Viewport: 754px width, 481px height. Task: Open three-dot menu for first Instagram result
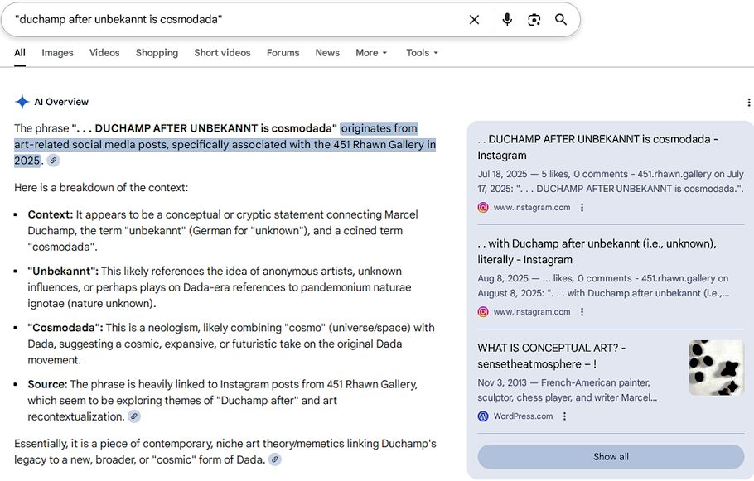pos(582,208)
